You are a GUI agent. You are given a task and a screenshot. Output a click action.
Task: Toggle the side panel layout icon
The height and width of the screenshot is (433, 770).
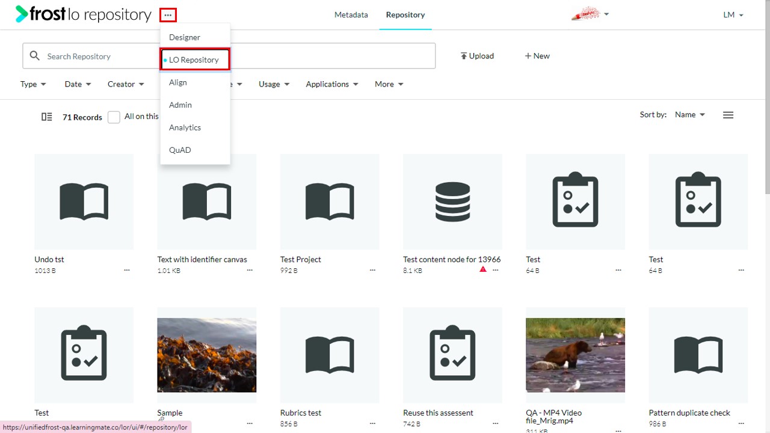click(x=46, y=117)
